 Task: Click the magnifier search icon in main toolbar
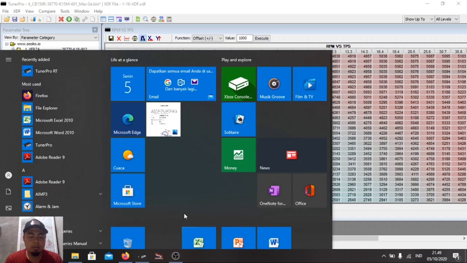coord(146,19)
